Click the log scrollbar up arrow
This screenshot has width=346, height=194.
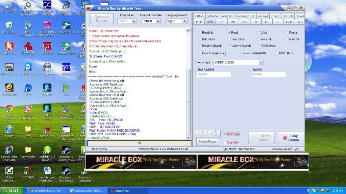[x=189, y=30]
